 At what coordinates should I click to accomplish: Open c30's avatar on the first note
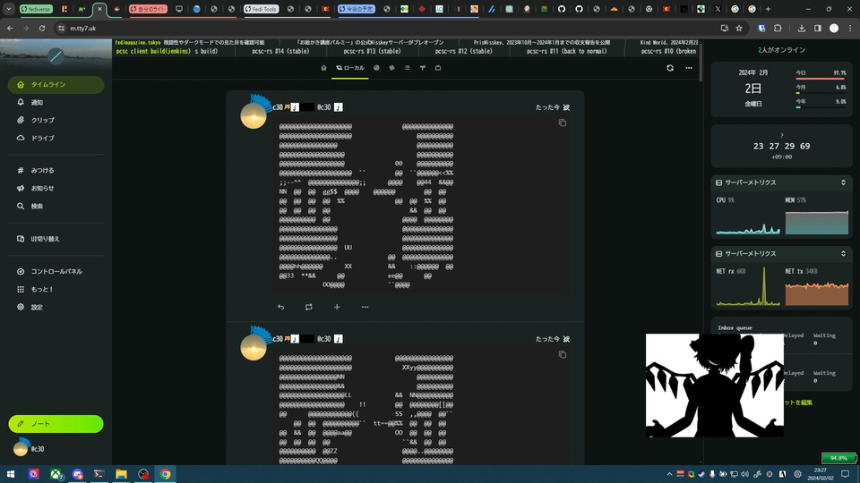click(x=254, y=115)
